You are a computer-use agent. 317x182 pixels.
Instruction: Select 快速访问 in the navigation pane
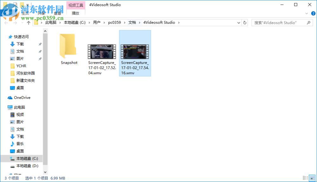click(21, 37)
